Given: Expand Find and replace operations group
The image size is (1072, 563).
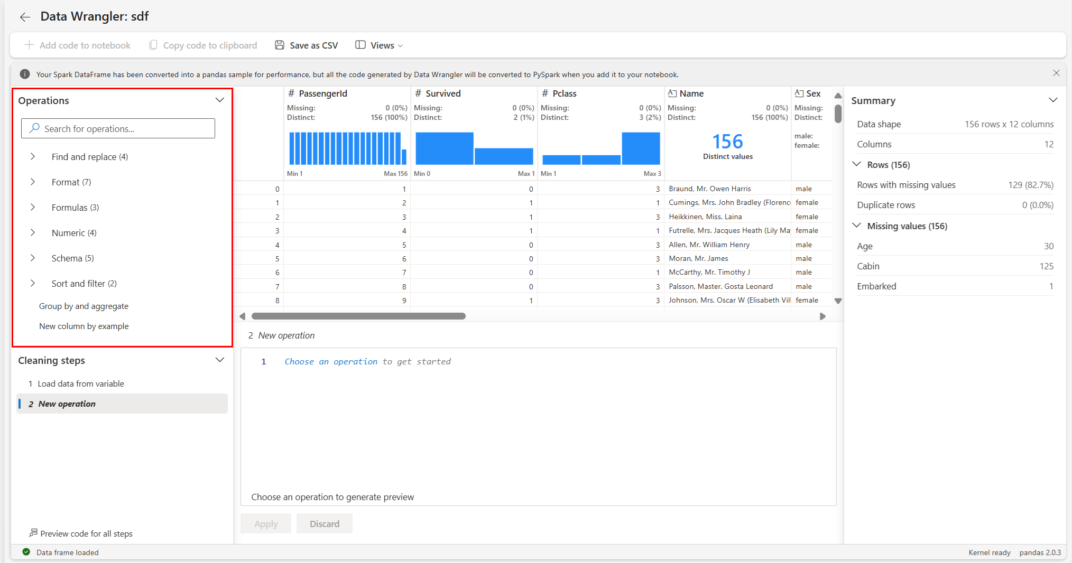Looking at the screenshot, I should pos(33,156).
